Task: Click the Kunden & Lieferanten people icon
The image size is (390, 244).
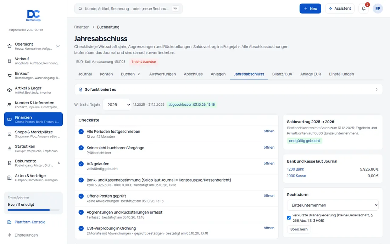Action: (x=10, y=105)
